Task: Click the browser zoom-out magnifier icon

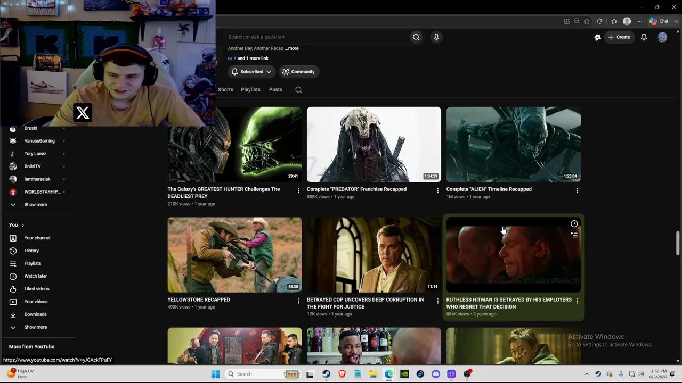Action: point(577,21)
